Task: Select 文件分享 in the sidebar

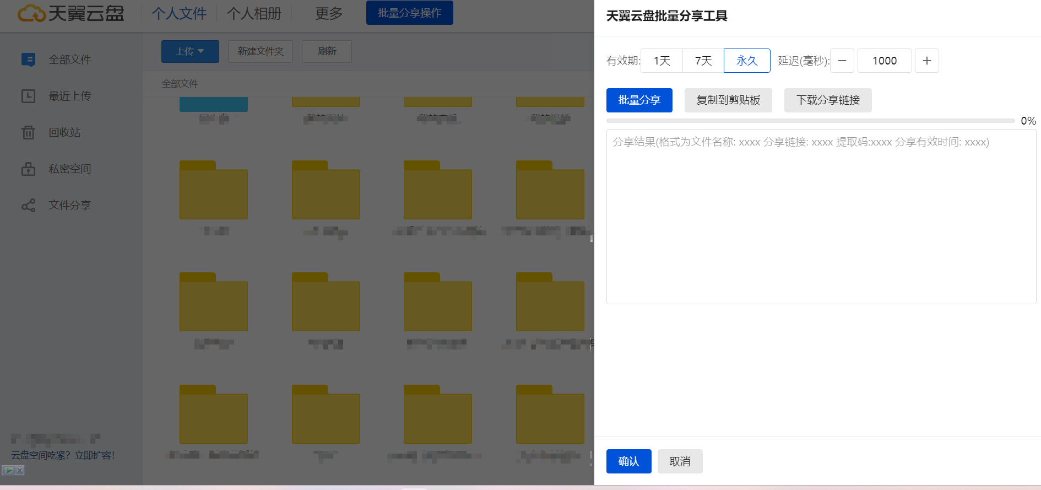Action: pos(70,205)
